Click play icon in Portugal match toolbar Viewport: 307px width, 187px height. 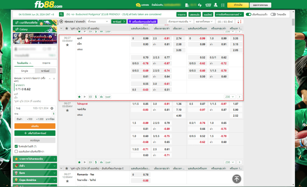(85, 162)
